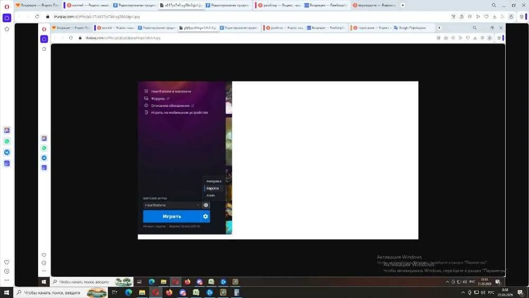Open the purple Speed Dial home icon
Image resolution: width=529 pixels, height=298 pixels.
tap(7, 18)
